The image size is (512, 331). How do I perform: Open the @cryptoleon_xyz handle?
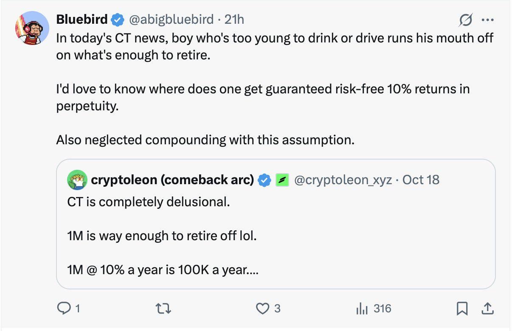(343, 180)
